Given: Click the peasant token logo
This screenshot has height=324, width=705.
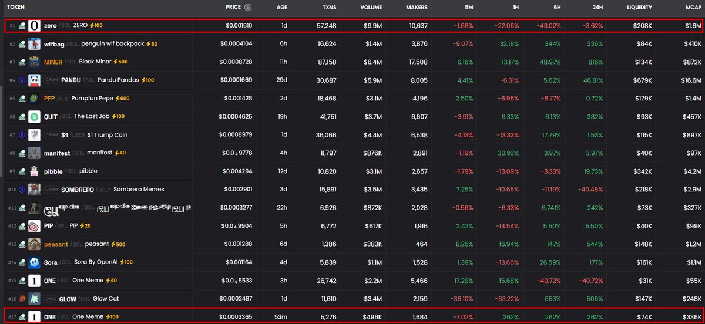Looking at the screenshot, I should click(34, 244).
